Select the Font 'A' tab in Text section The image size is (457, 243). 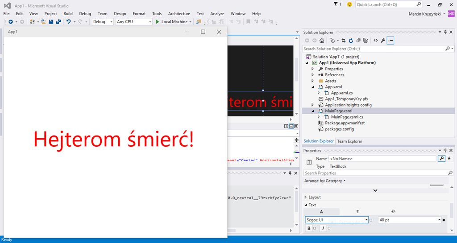click(x=321, y=212)
